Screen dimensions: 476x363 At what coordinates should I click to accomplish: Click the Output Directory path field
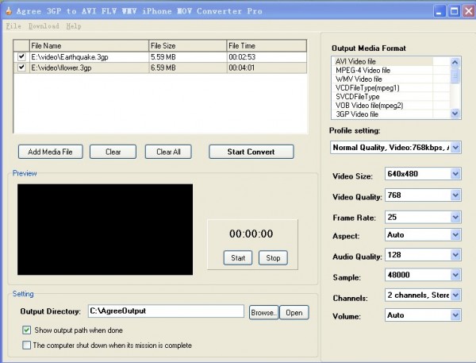(165, 312)
